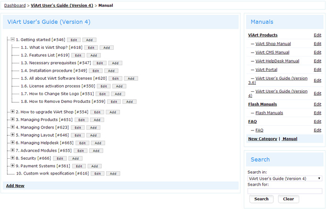Open the FAQ category heading link

252,121
